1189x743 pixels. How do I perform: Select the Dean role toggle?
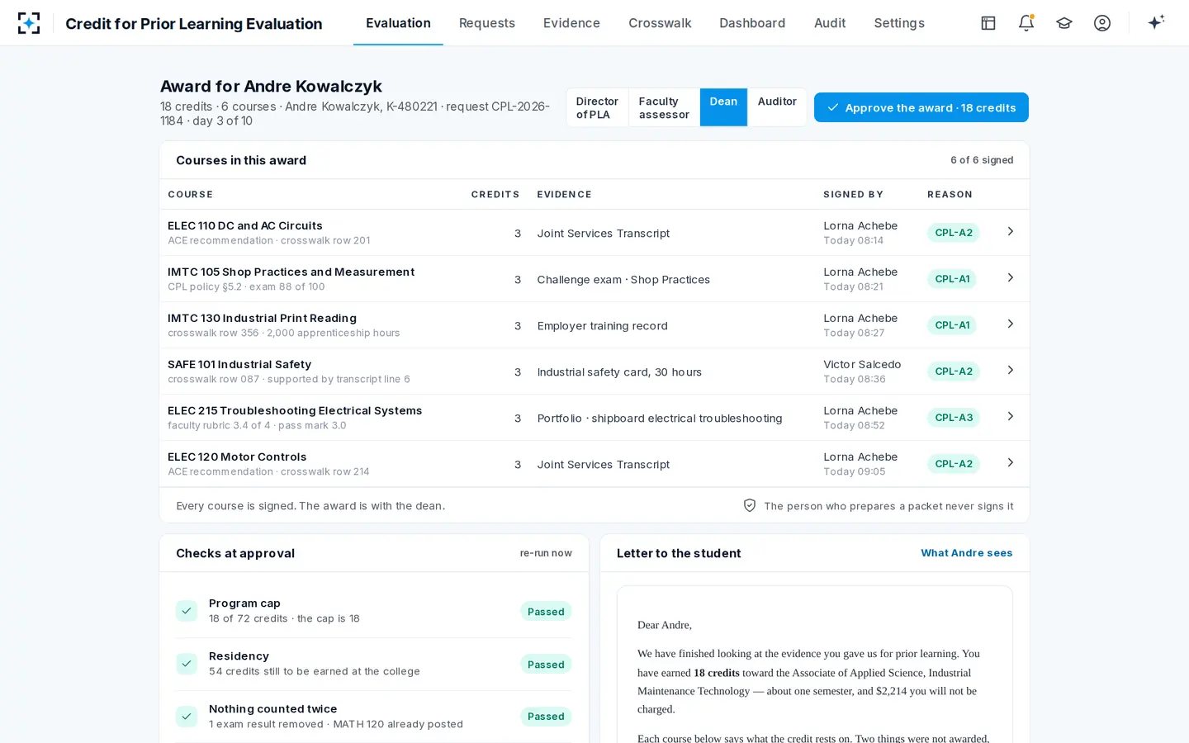[723, 107]
